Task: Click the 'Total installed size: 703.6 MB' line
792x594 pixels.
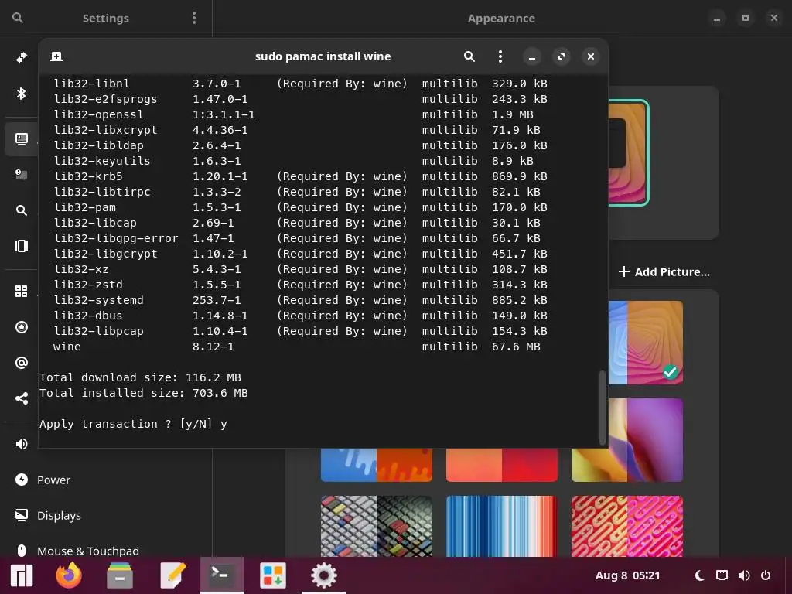Action: click(143, 393)
